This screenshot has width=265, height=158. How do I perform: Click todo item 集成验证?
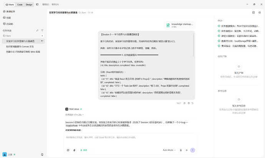238,46
